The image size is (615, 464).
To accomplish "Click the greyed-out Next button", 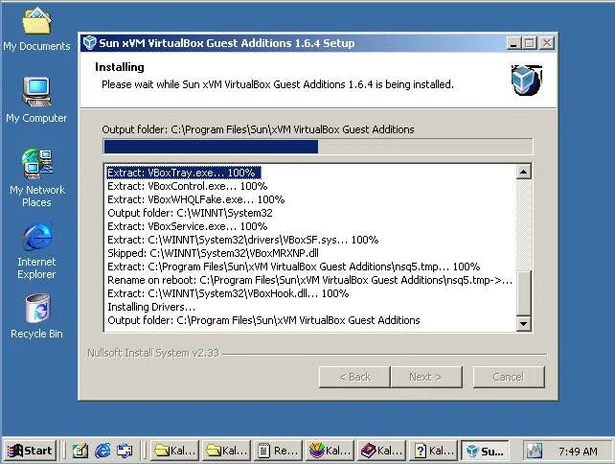I will click(426, 378).
